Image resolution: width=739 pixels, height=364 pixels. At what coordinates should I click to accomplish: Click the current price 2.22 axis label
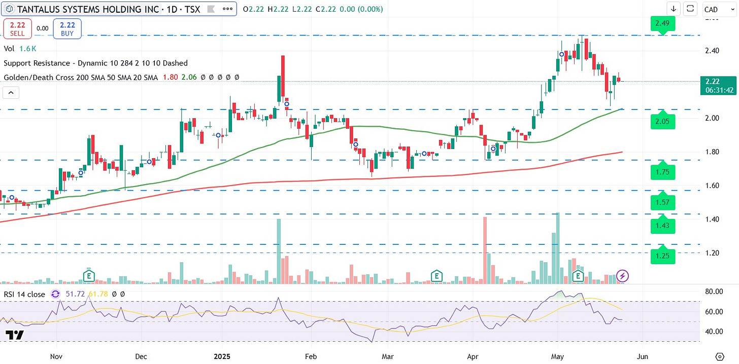tap(718, 85)
